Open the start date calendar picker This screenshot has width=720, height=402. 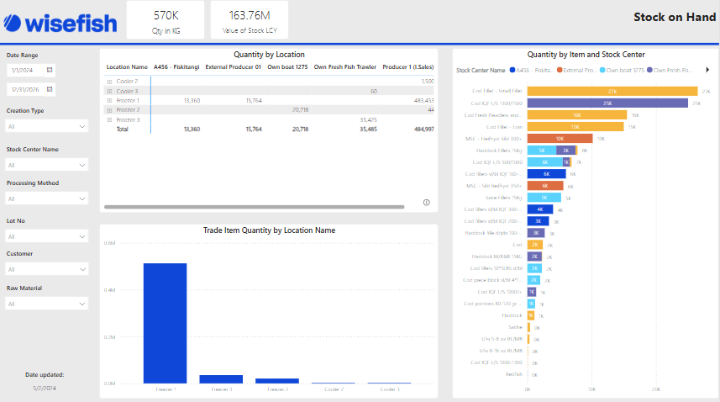pos(50,69)
